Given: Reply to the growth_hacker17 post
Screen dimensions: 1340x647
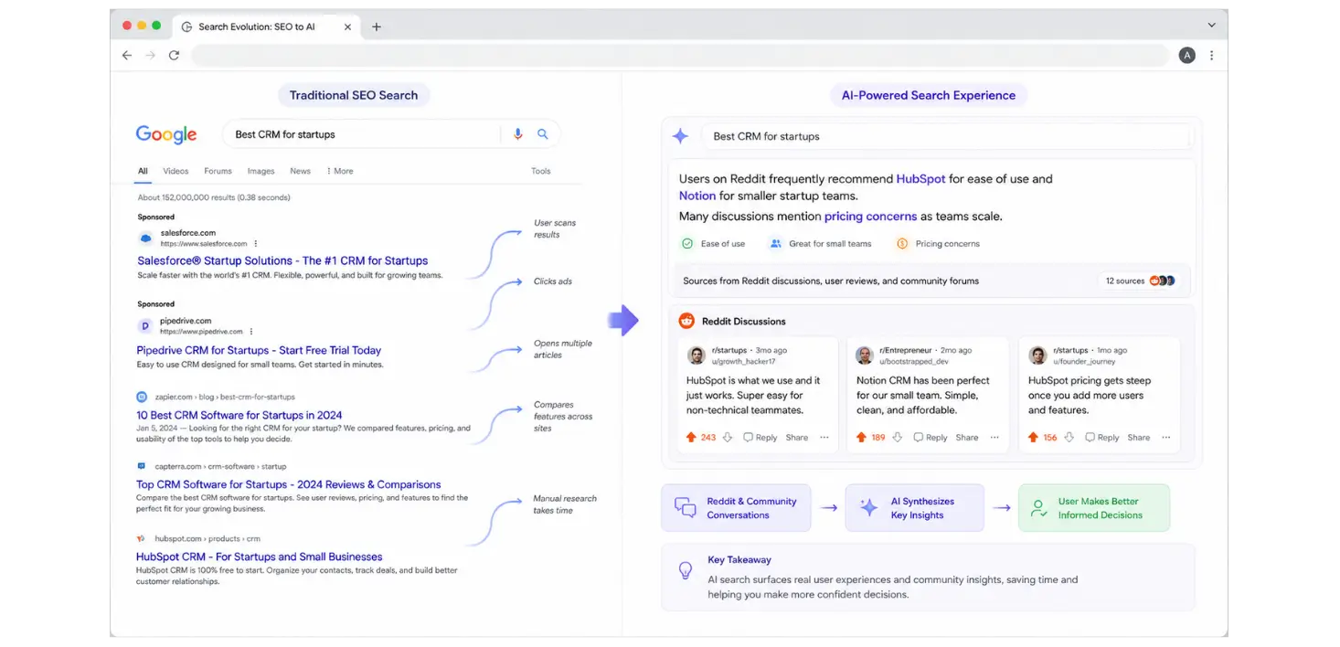Looking at the screenshot, I should tap(760, 438).
